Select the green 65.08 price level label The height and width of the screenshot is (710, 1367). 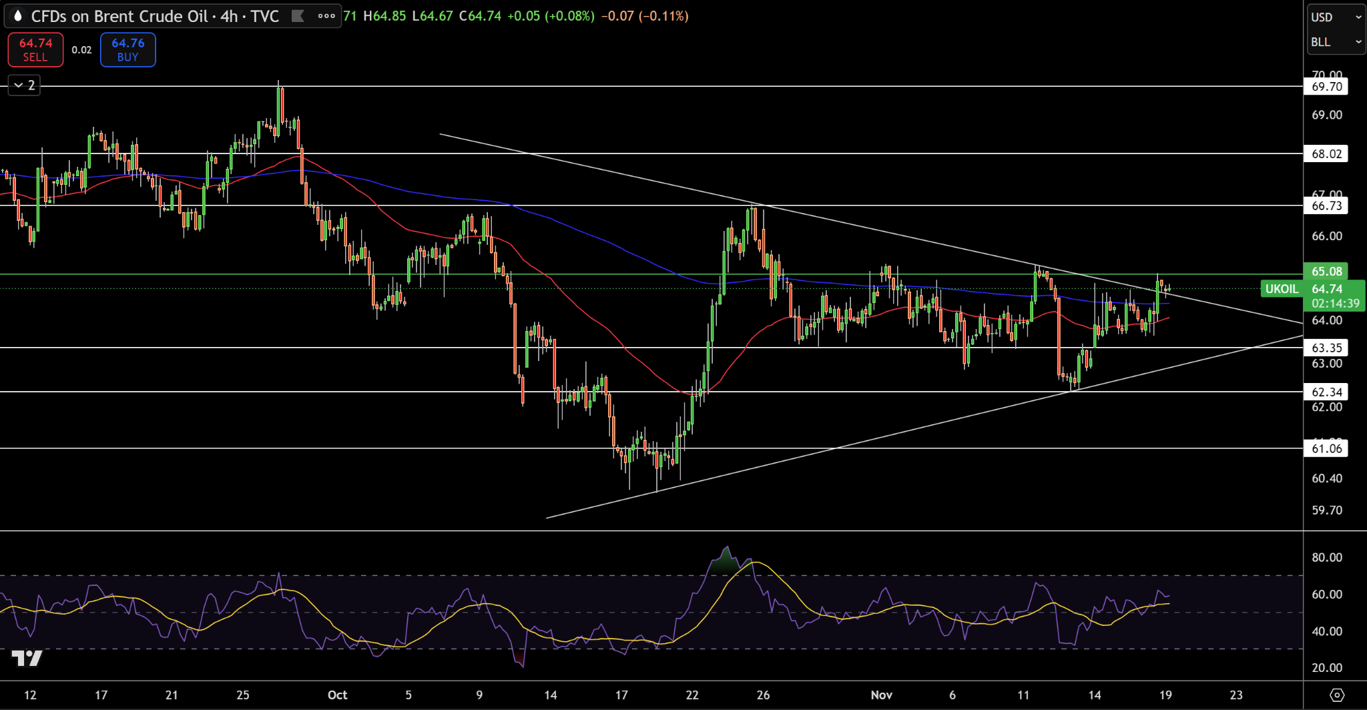[x=1326, y=271]
